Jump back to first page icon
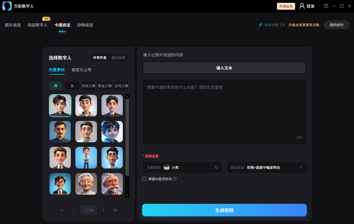The image size is (354, 224). [x=62, y=210]
